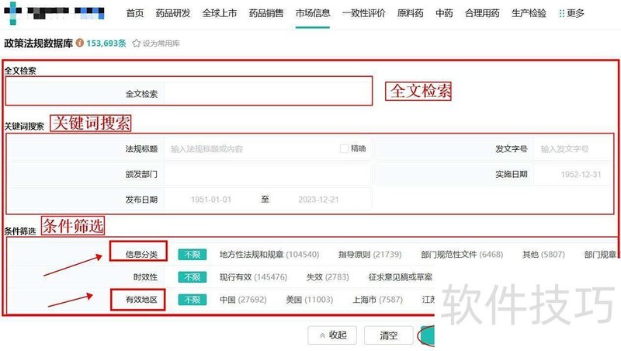Switch to the 市场信息 tab
This screenshot has width=621, height=351.
pyautogui.click(x=313, y=14)
